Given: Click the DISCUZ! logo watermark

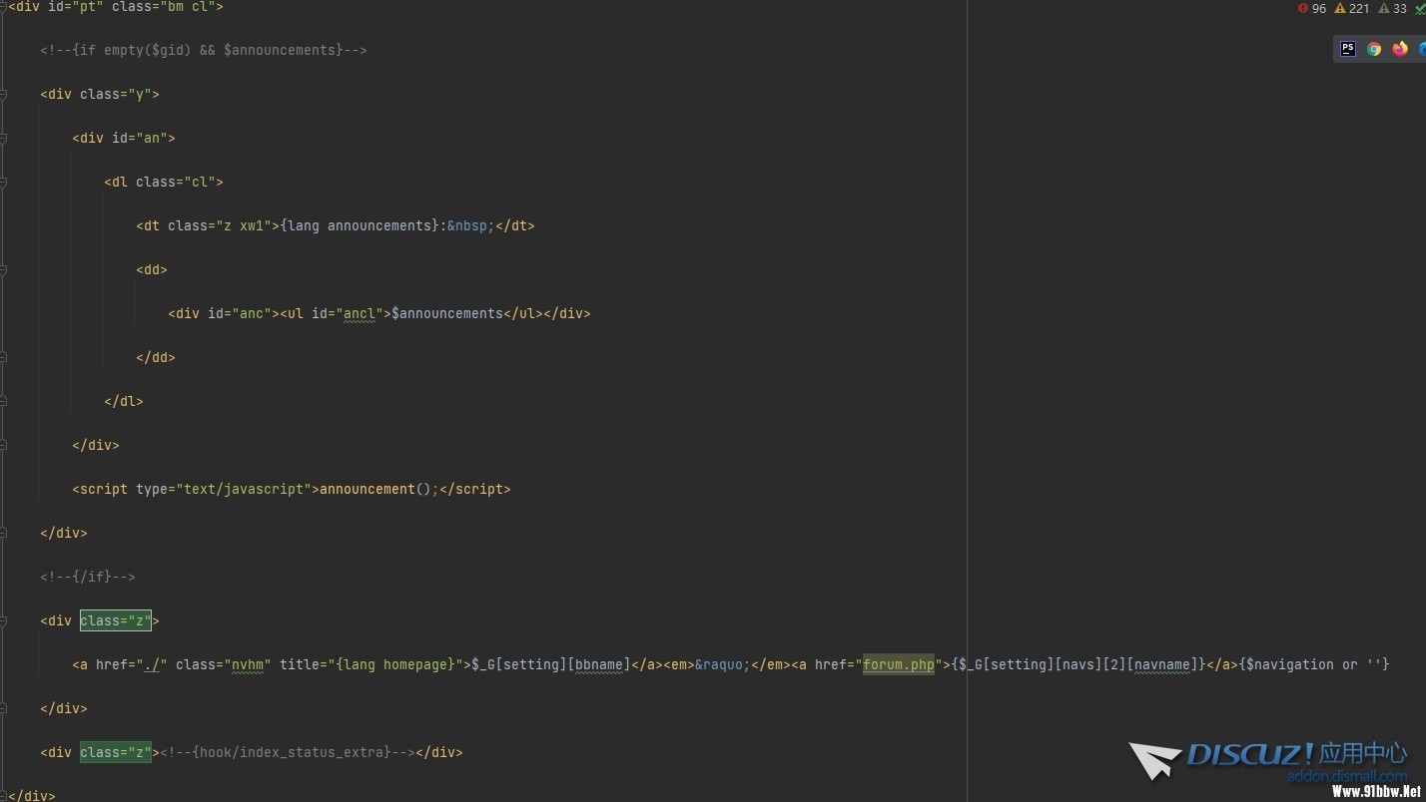Looking at the screenshot, I should pyautogui.click(x=1269, y=760).
